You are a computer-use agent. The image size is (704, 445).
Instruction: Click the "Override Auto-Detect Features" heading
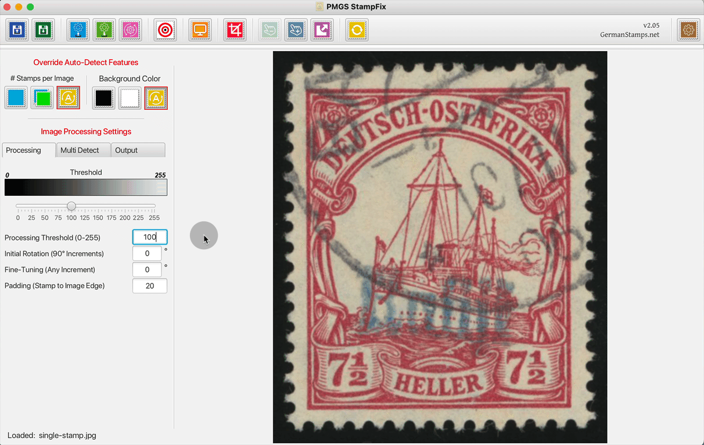pyautogui.click(x=86, y=62)
